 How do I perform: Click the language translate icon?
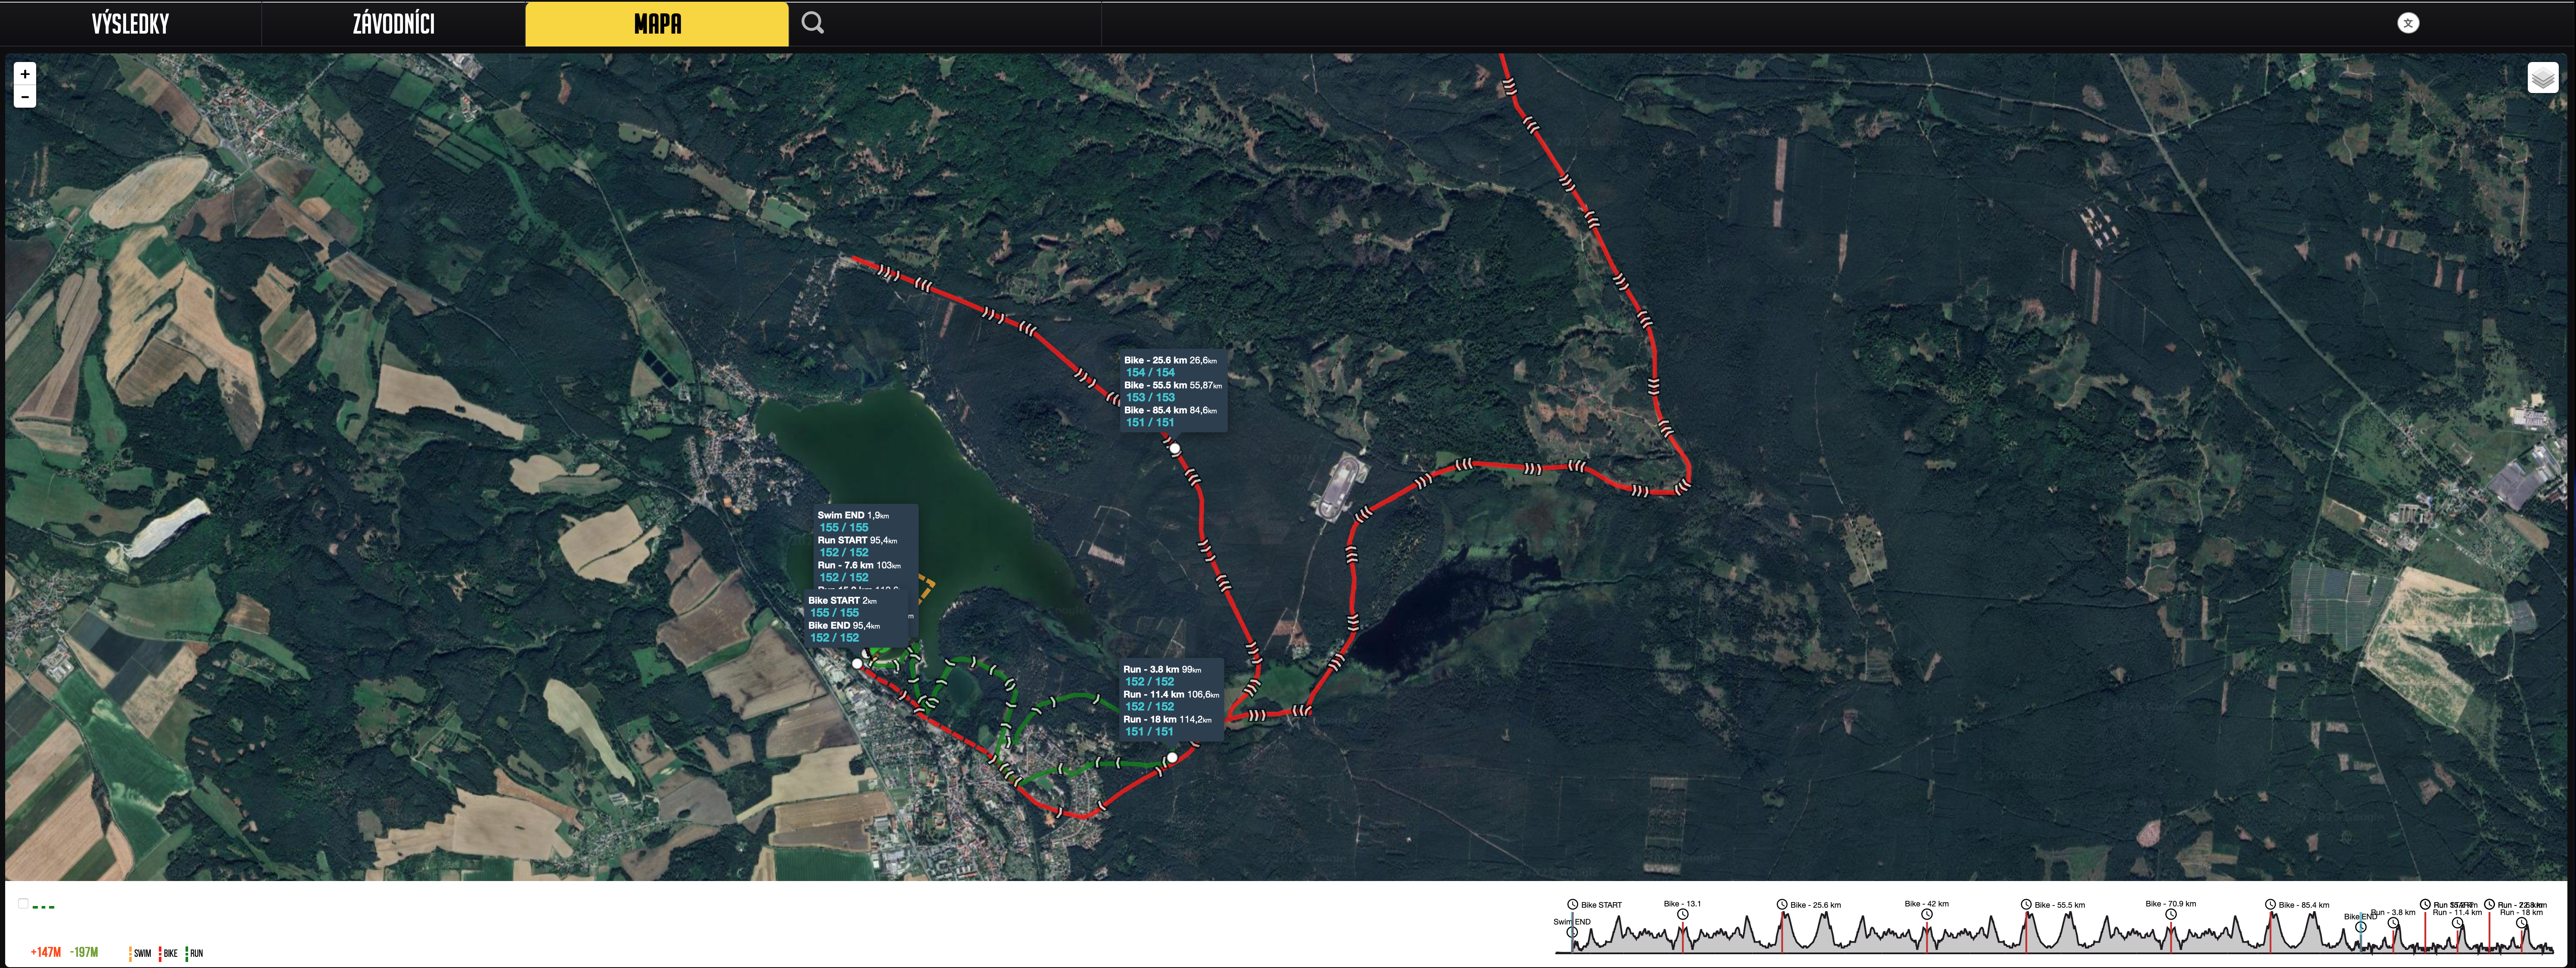pos(2408,23)
